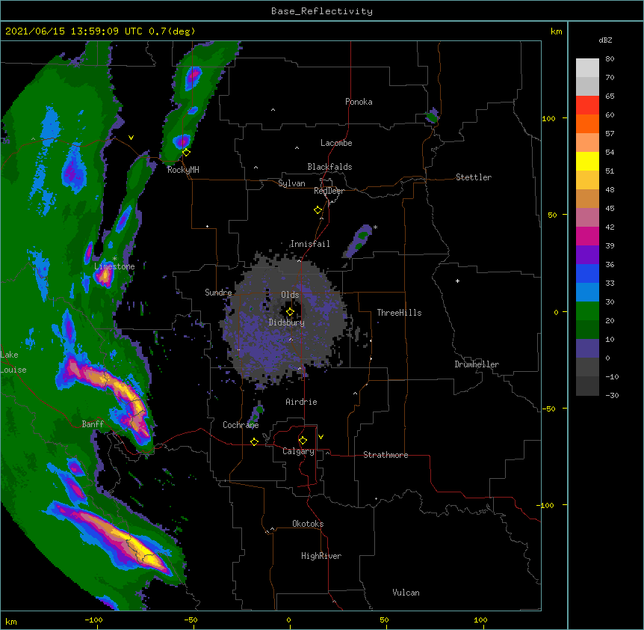
Task: Click the yellow V marker east of Calgary
Action: [321, 437]
